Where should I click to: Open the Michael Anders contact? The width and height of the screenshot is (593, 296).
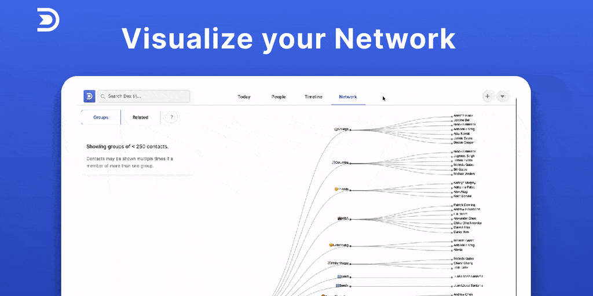pos(464,173)
